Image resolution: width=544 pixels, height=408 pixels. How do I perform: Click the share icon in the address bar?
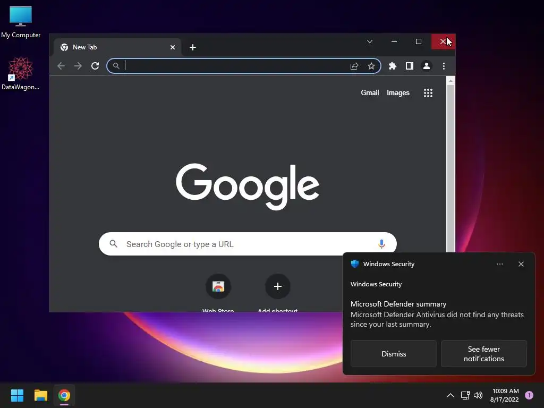click(354, 66)
